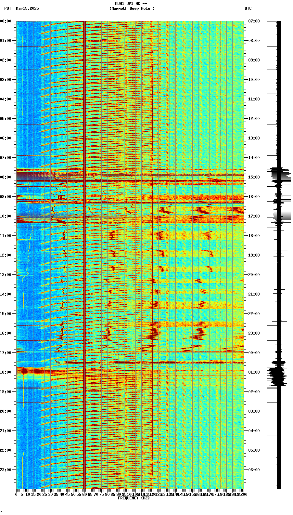Click the 18:00 UTC time label

254,236
